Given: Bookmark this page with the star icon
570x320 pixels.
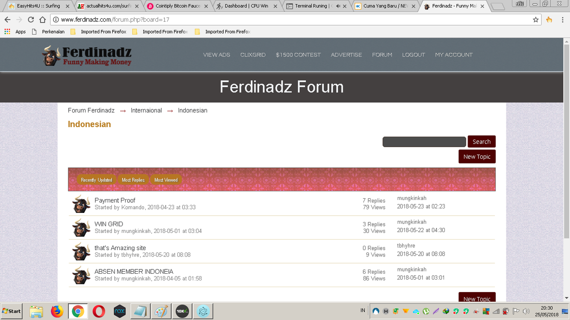Looking at the screenshot, I should [x=535, y=20].
